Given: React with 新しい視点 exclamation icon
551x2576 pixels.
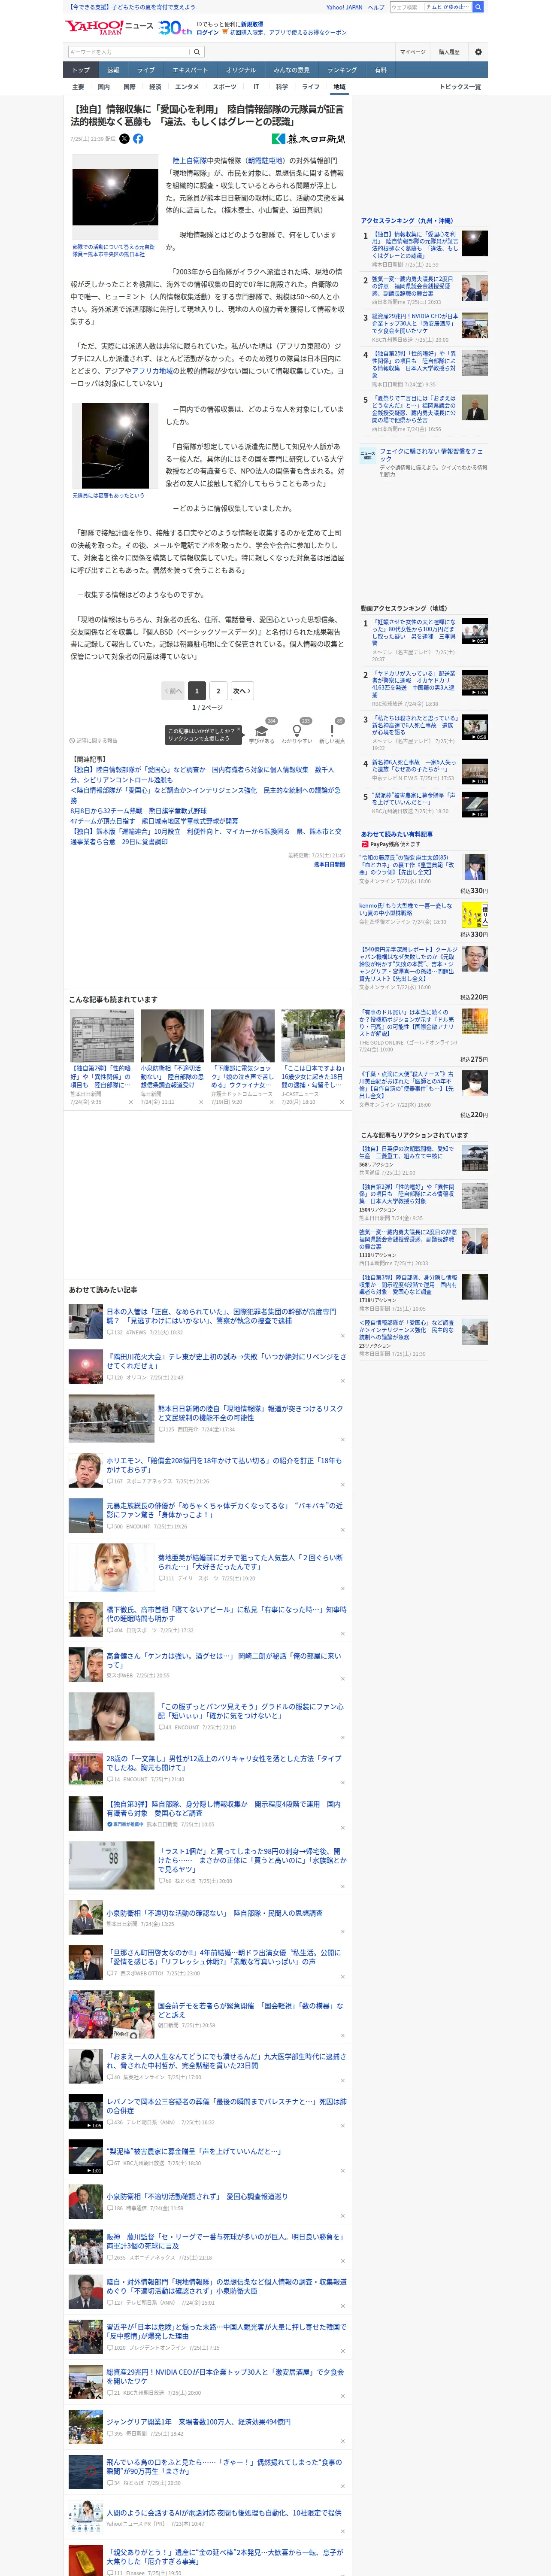Looking at the screenshot, I should tap(332, 731).
